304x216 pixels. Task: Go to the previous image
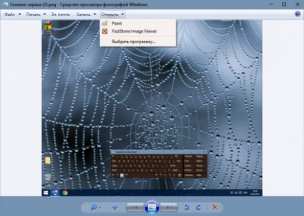pos(135,207)
